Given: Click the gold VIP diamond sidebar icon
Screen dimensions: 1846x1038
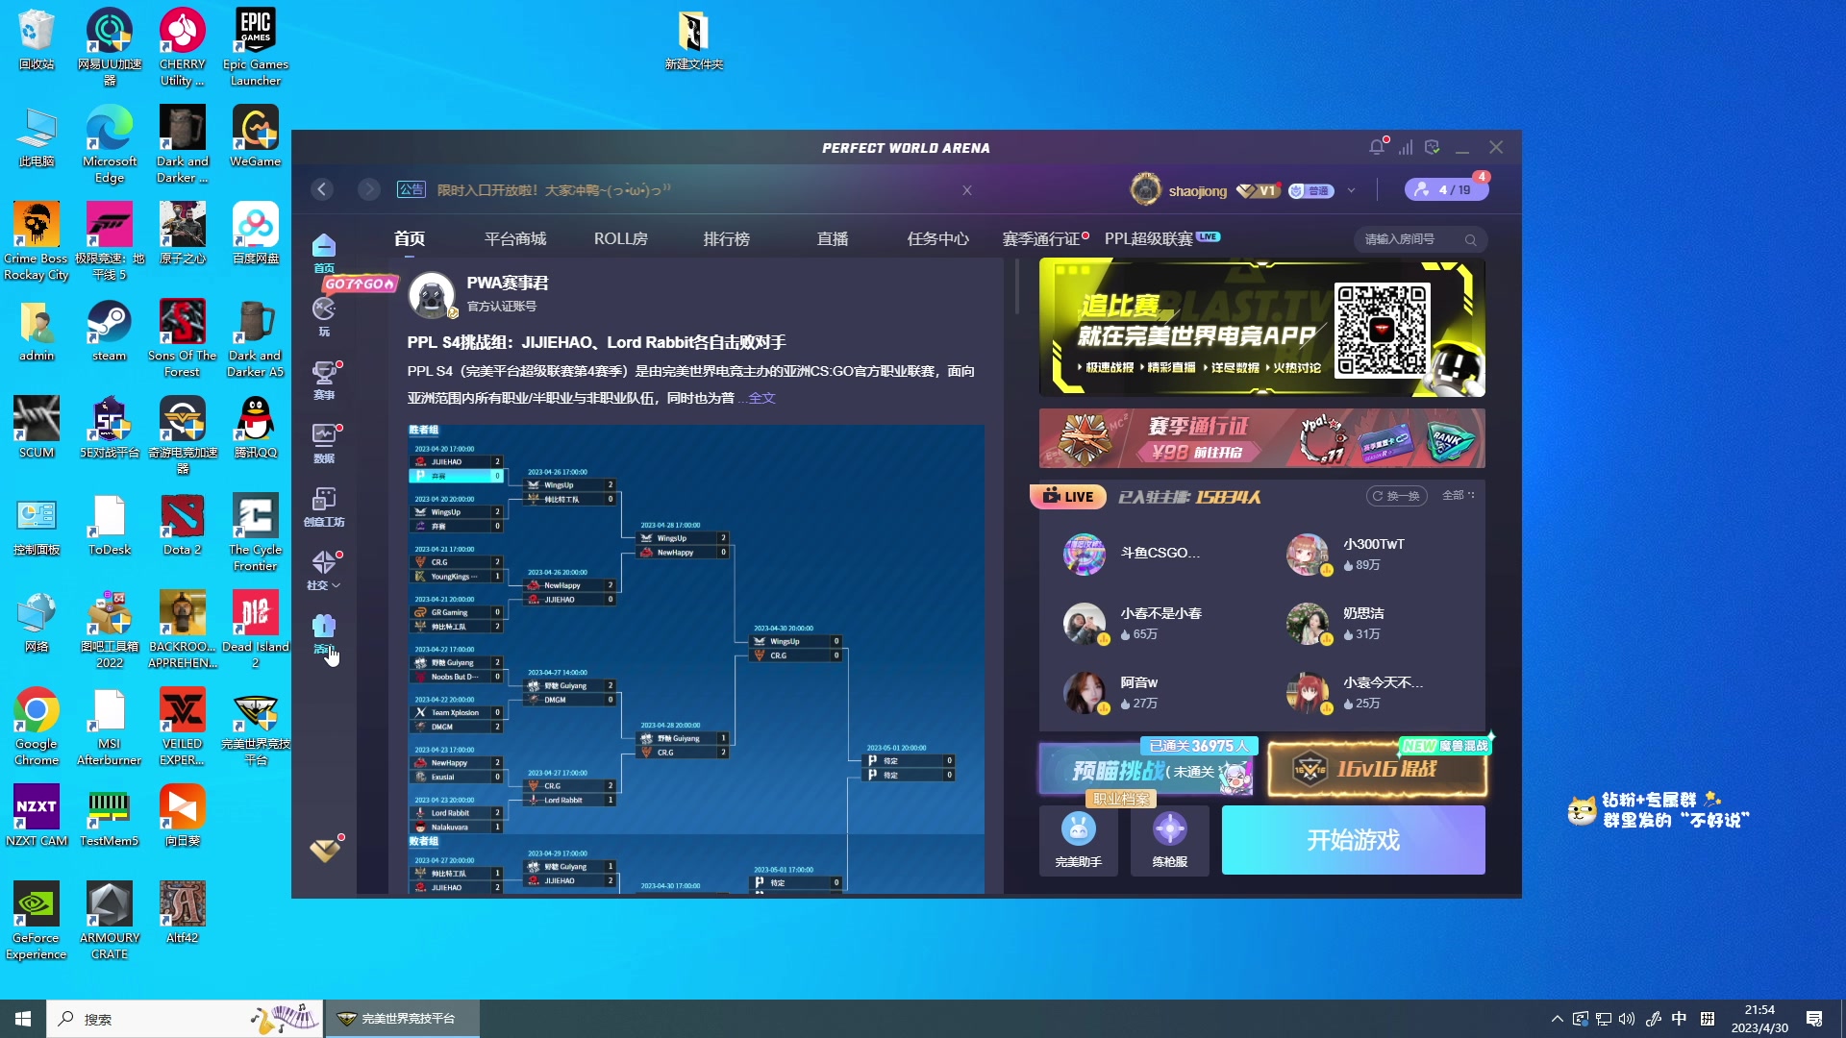Looking at the screenshot, I should pyautogui.click(x=325, y=851).
